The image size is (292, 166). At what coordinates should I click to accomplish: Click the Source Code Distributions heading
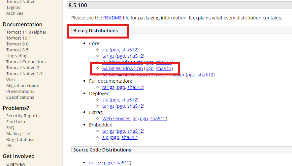(102, 150)
